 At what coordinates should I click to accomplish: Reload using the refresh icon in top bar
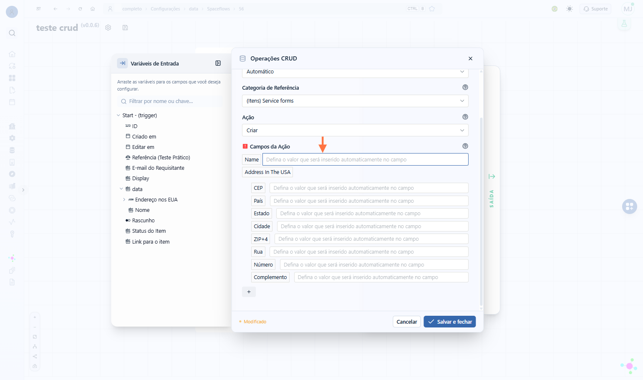click(80, 9)
